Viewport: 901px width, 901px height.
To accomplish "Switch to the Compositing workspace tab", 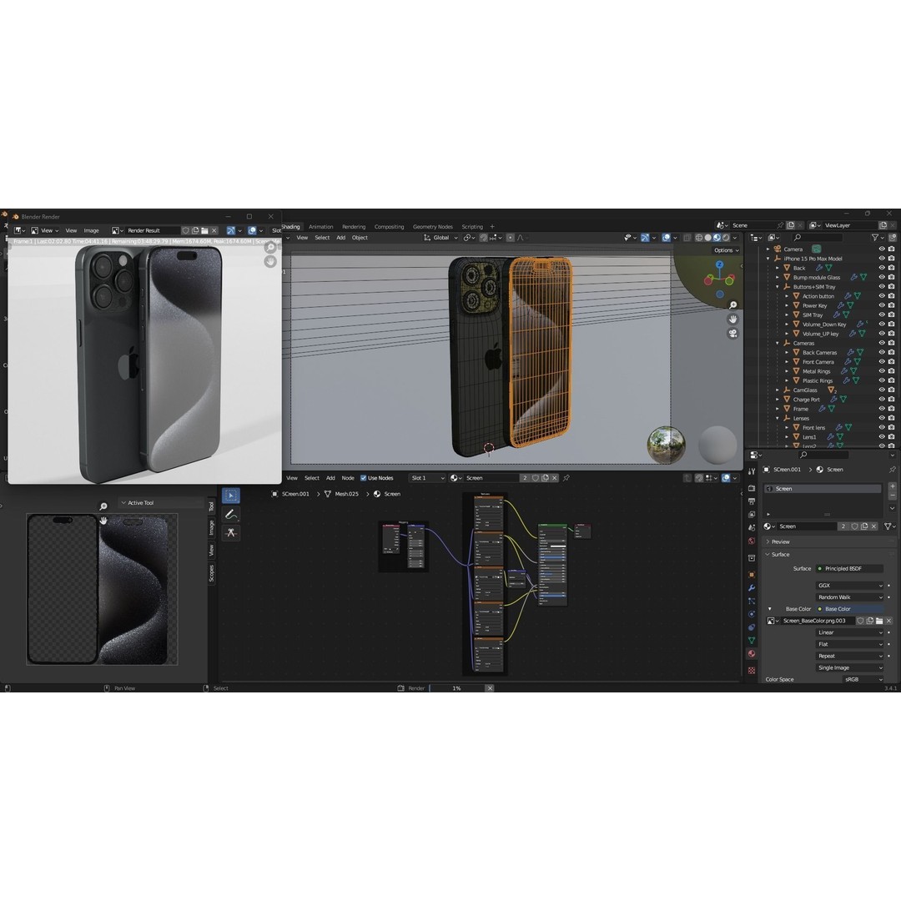I will tap(389, 227).
